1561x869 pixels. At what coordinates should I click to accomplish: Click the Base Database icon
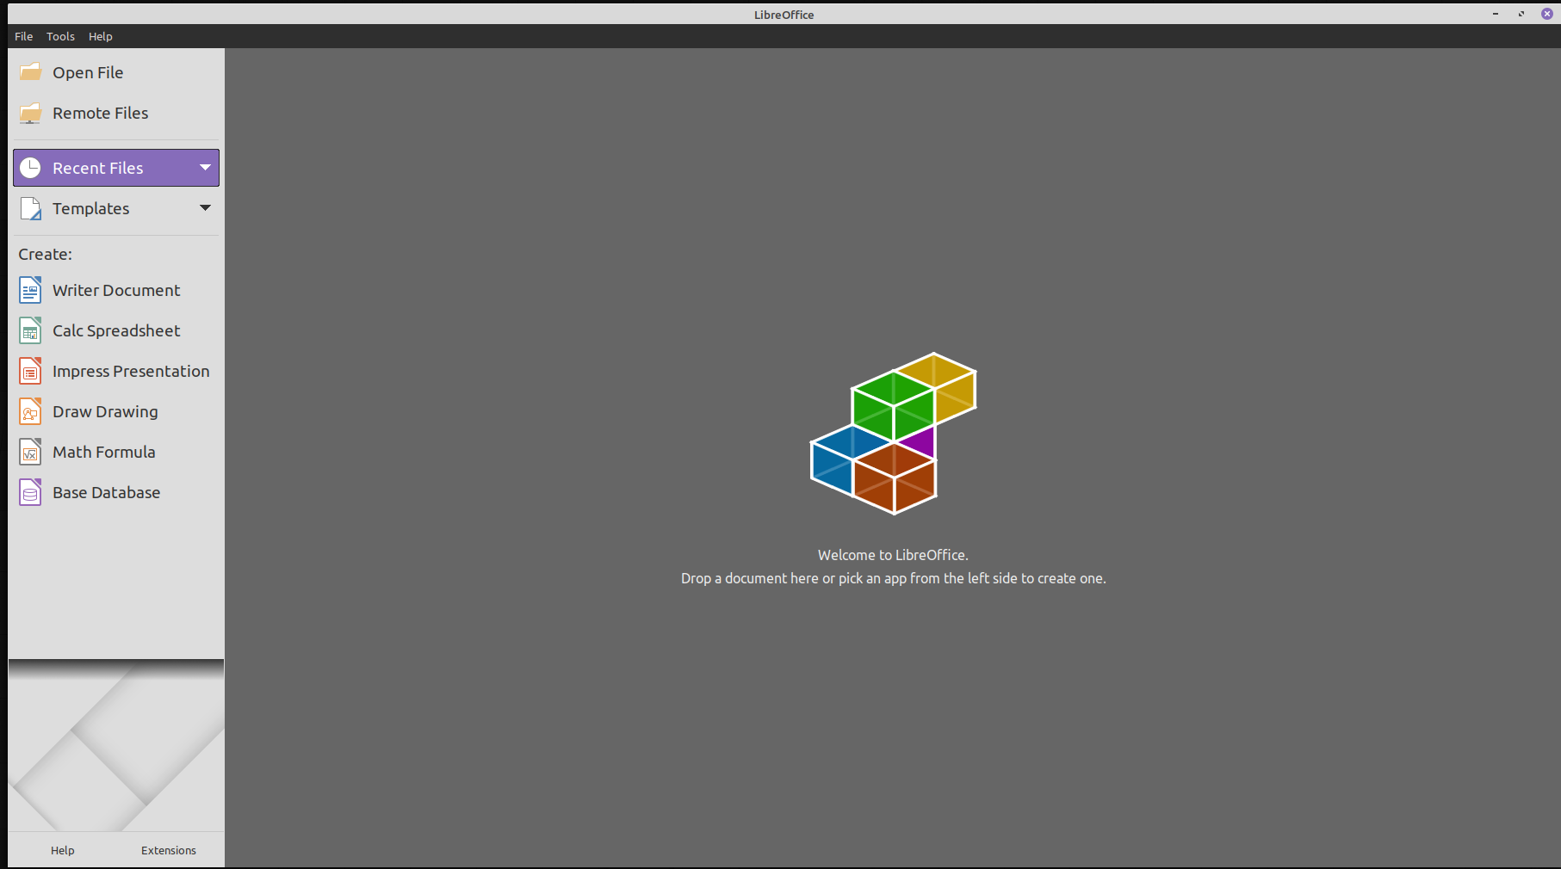coord(30,492)
